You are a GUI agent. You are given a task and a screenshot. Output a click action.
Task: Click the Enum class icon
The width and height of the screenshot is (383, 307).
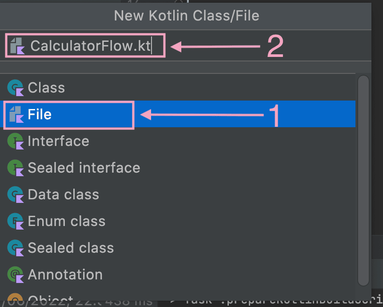click(16, 221)
